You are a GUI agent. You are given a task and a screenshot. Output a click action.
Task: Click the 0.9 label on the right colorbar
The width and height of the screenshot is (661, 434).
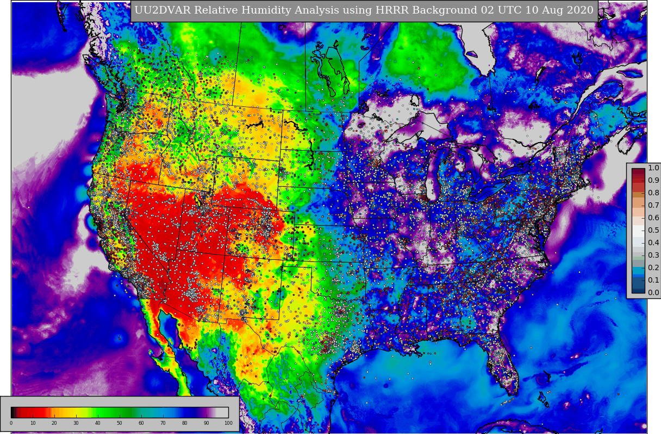point(653,181)
